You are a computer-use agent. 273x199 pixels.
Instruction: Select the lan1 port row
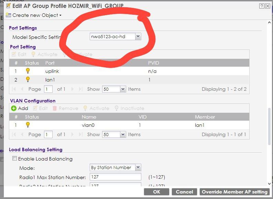point(129,80)
